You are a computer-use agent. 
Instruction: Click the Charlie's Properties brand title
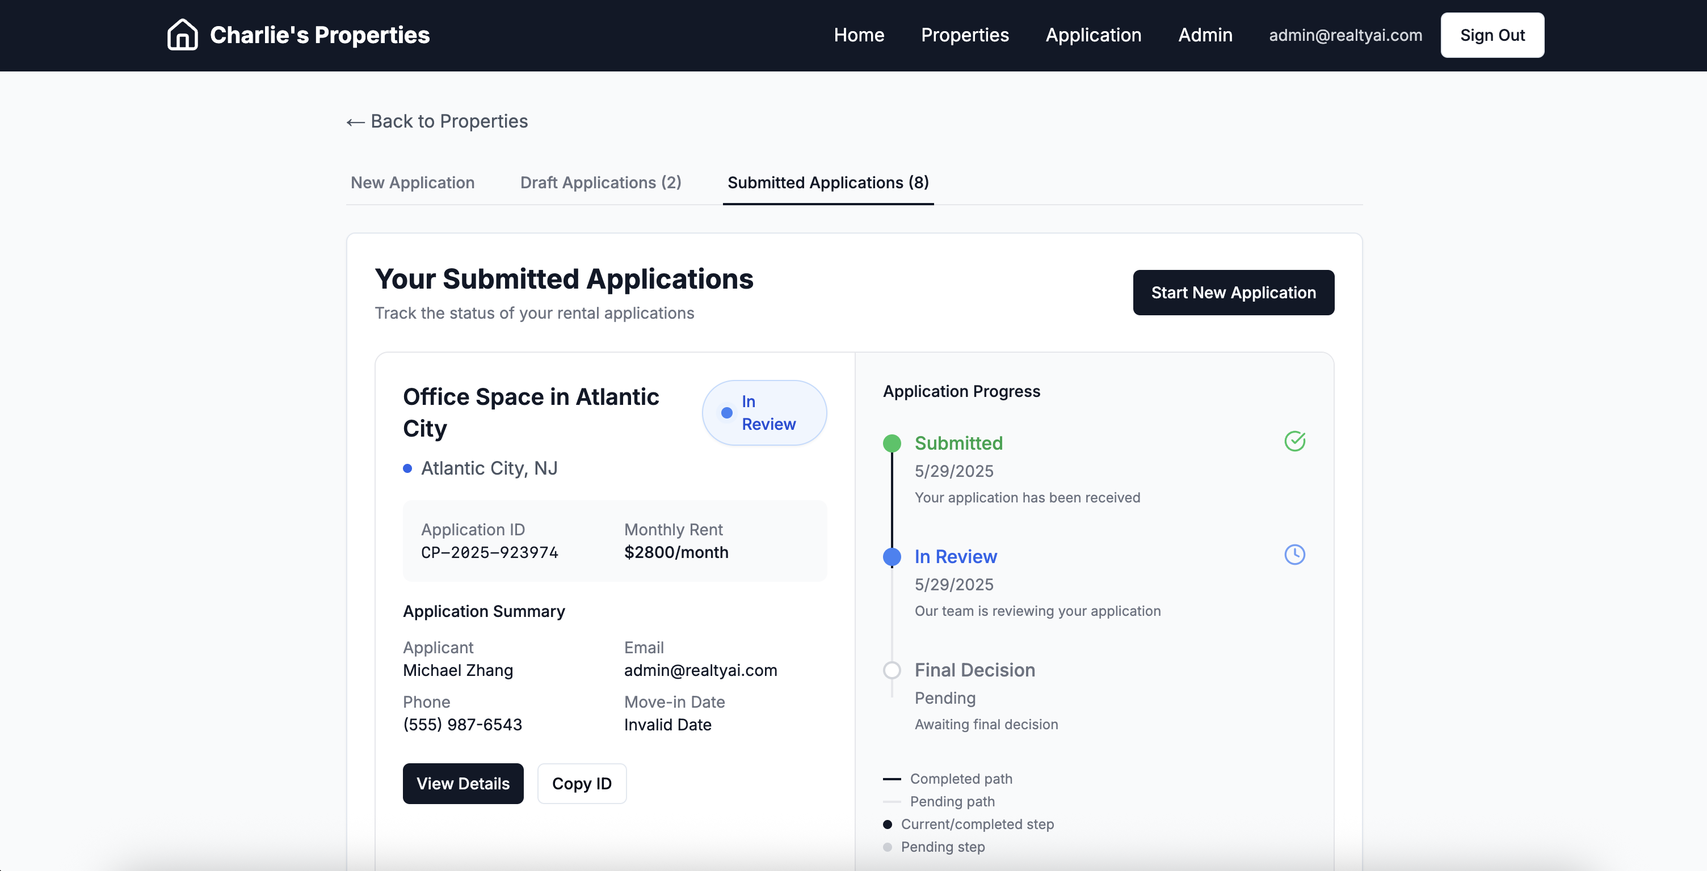pos(319,35)
